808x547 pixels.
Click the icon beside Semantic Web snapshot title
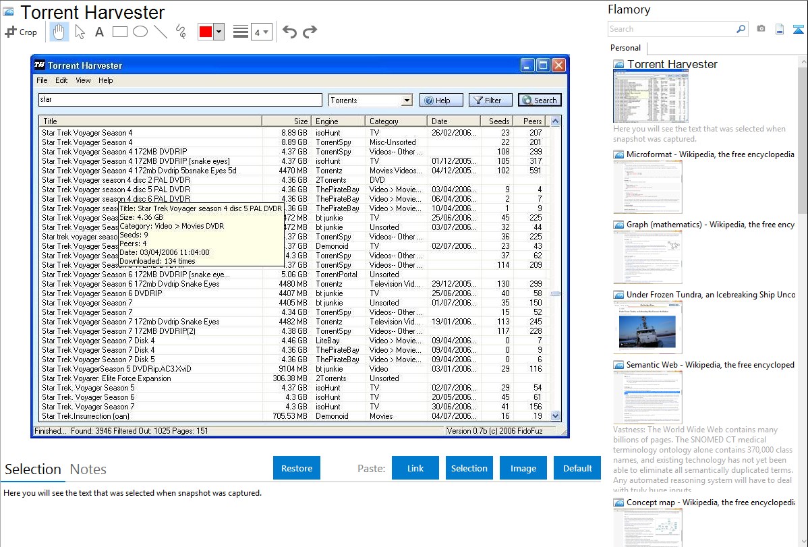click(618, 364)
